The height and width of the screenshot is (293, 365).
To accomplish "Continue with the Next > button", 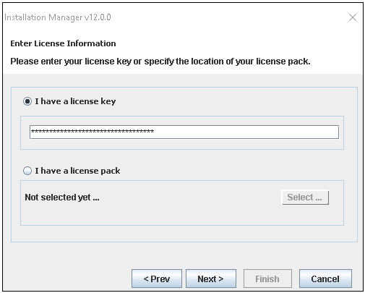I will (211, 279).
